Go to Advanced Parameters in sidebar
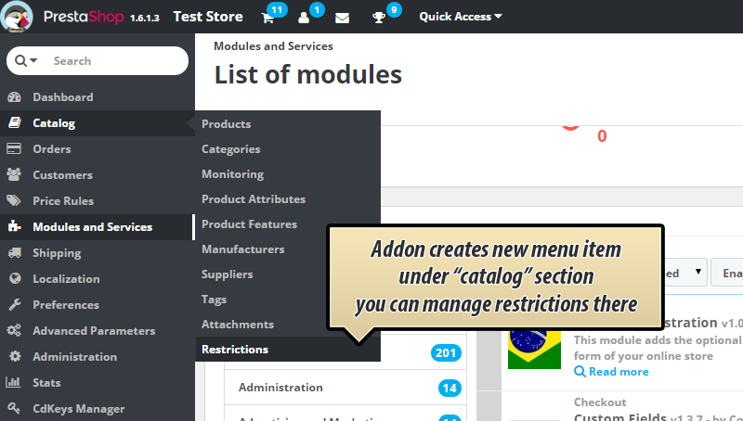743x421 pixels. [x=94, y=331]
